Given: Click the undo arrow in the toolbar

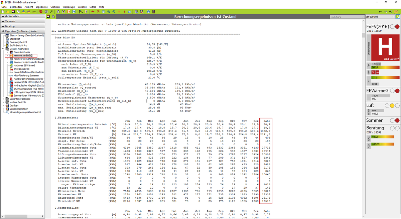Looking at the screenshot, I should (x=41, y=11).
